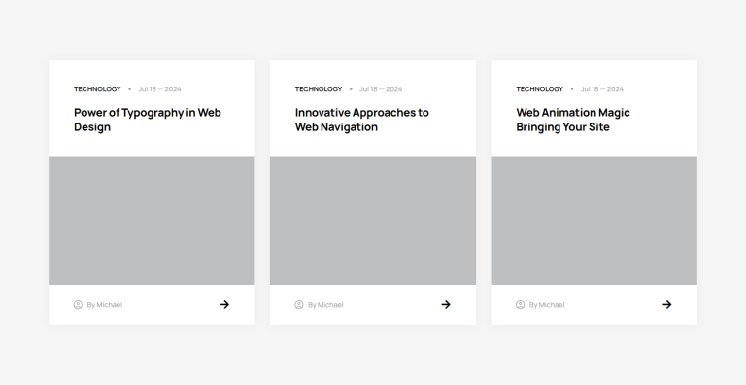Image resolution: width=746 pixels, height=385 pixels.
Task: Open Innovative Approaches to Web Navigation title
Action: (362, 120)
